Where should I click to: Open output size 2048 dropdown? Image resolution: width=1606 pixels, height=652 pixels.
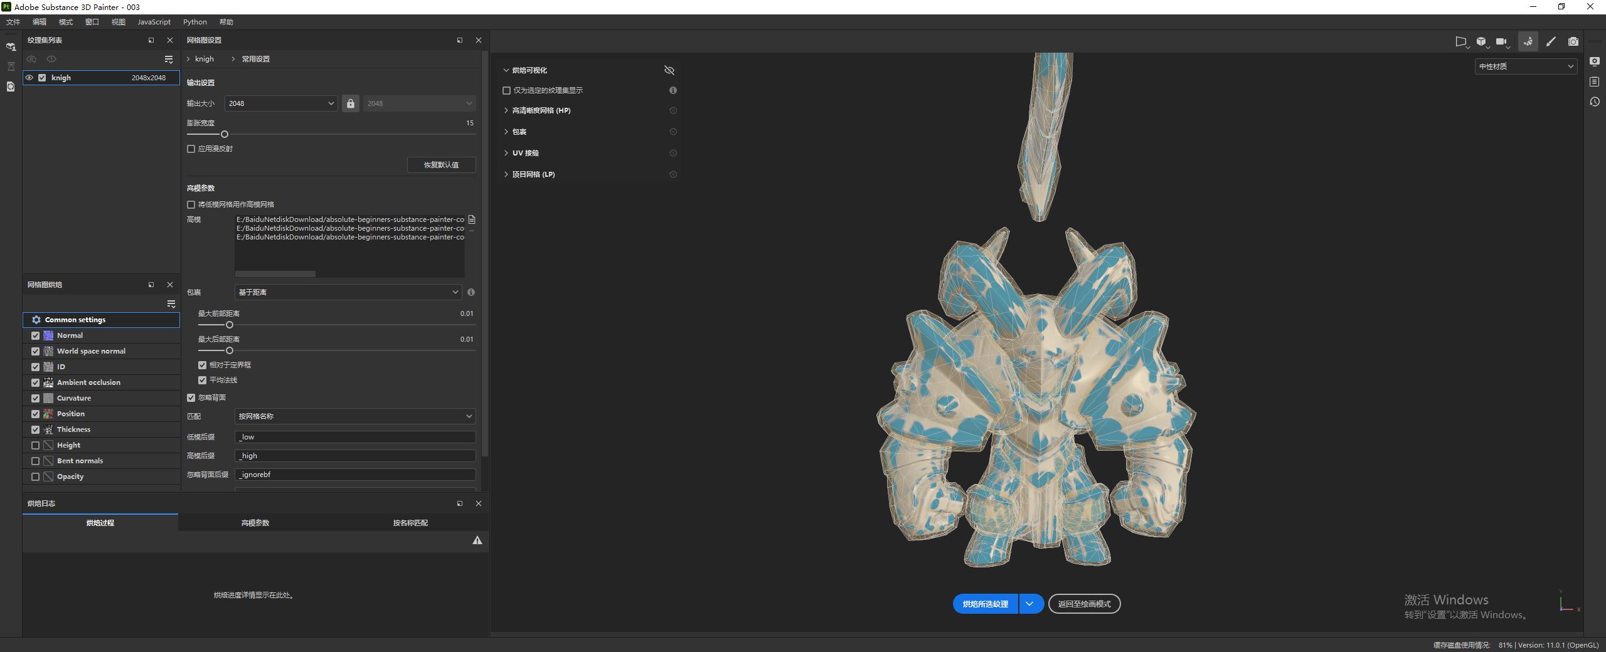click(281, 103)
